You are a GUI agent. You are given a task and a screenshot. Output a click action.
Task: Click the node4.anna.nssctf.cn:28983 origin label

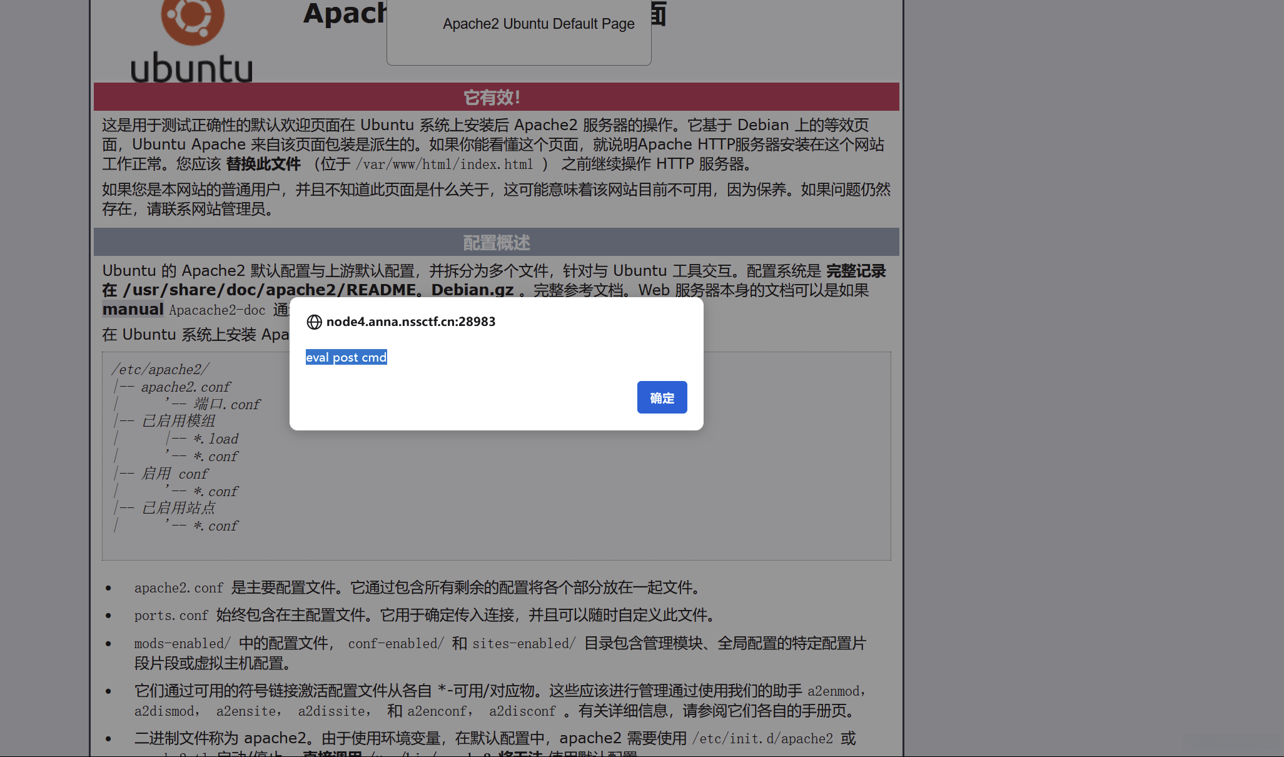(410, 322)
